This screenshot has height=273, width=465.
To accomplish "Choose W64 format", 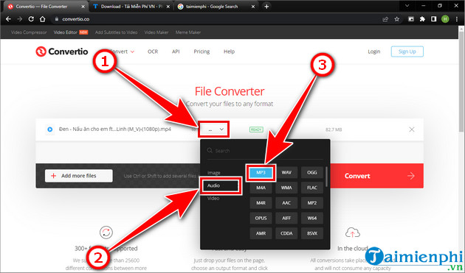I will coord(312,218).
